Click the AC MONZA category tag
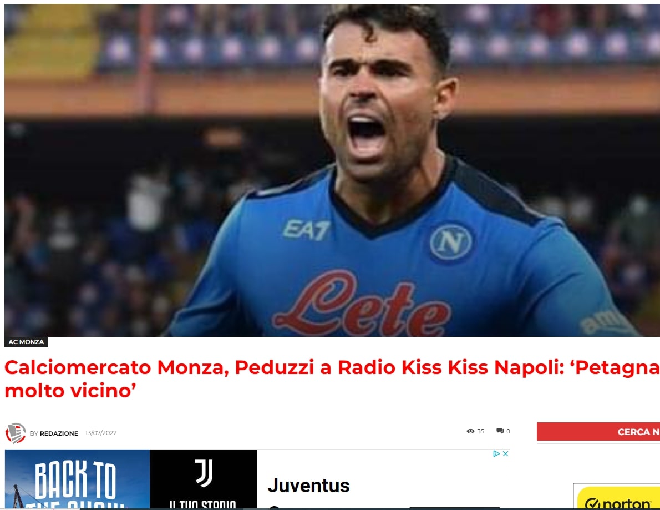 pos(26,341)
